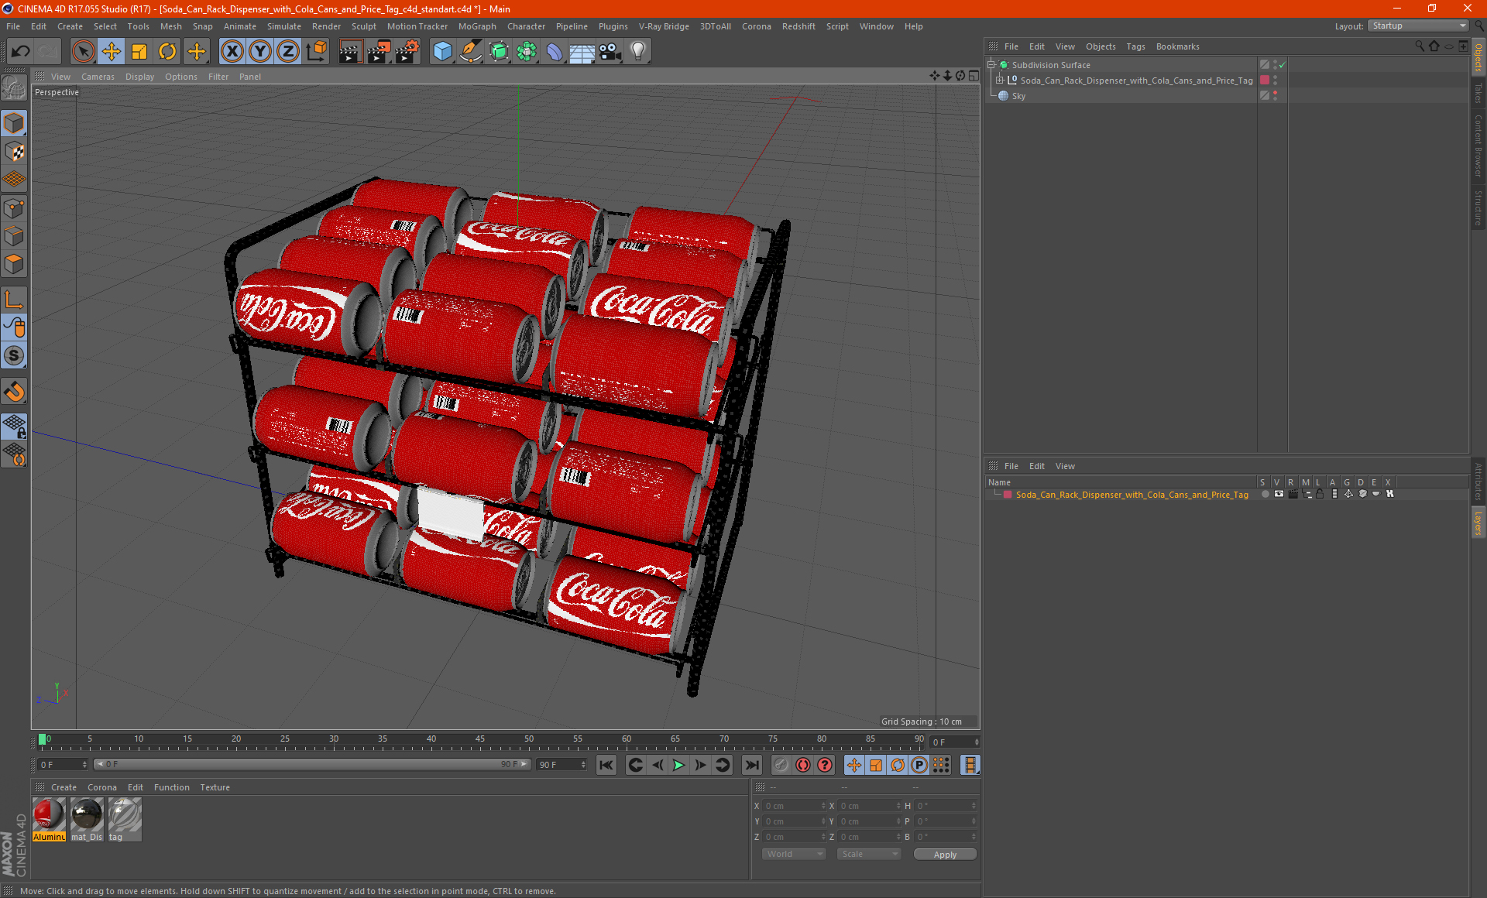The height and width of the screenshot is (898, 1487).
Task: Open Object Manager Tags menu
Action: pos(1135,46)
